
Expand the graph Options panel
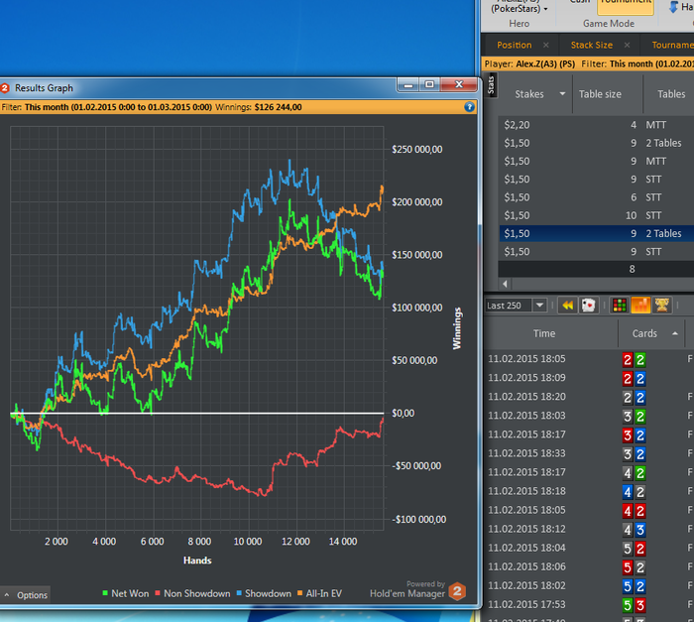[x=26, y=595]
